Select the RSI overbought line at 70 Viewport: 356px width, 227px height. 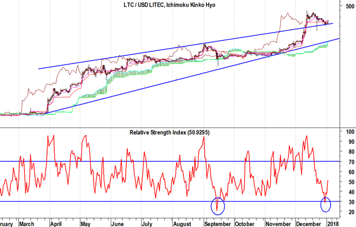point(170,161)
